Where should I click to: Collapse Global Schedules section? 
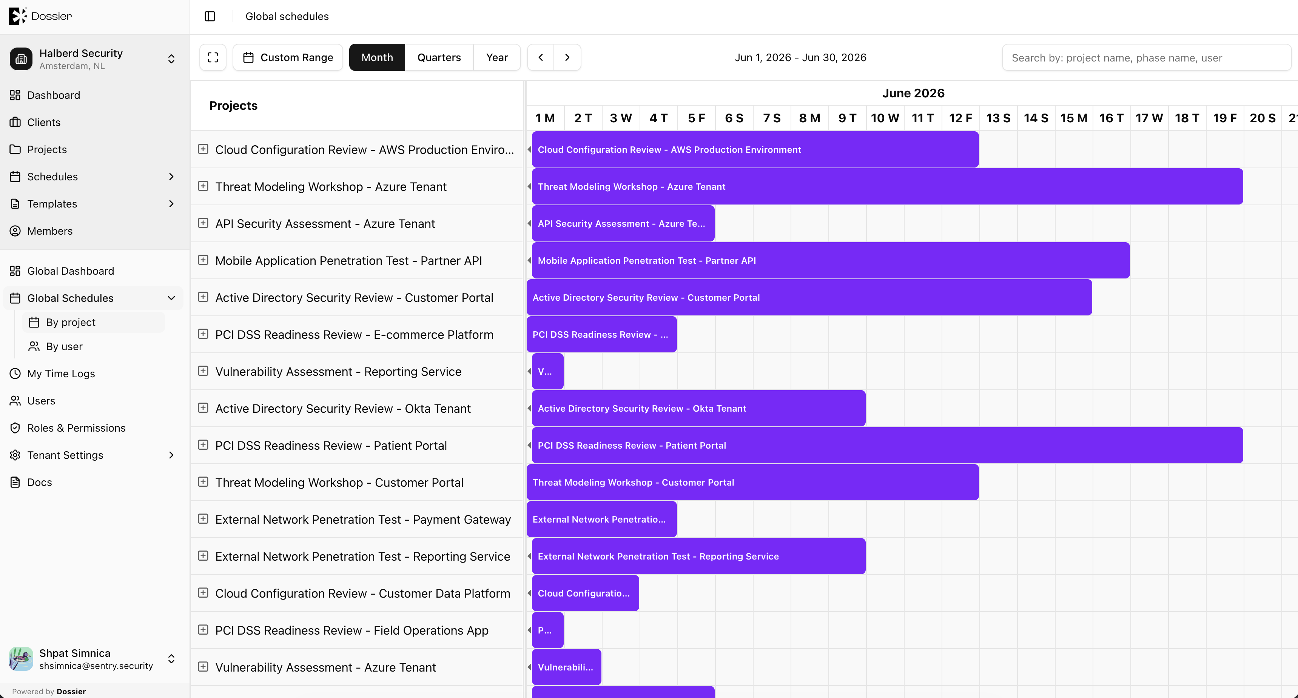click(x=171, y=298)
